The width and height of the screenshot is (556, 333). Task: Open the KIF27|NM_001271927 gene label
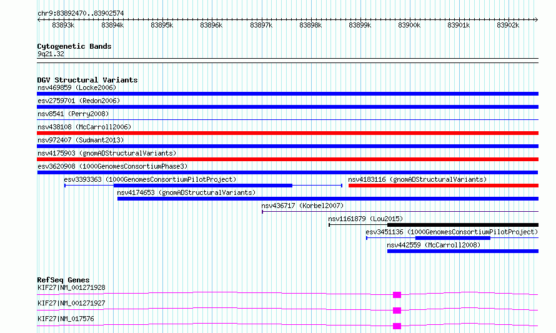coord(71,303)
